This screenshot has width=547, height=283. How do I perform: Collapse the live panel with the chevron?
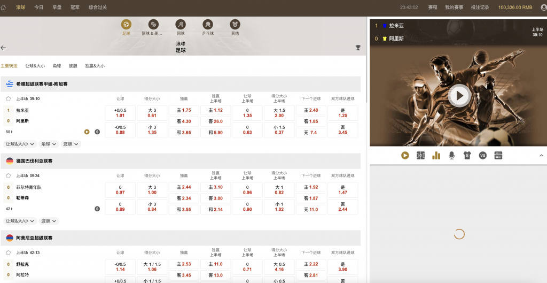[x=541, y=155]
